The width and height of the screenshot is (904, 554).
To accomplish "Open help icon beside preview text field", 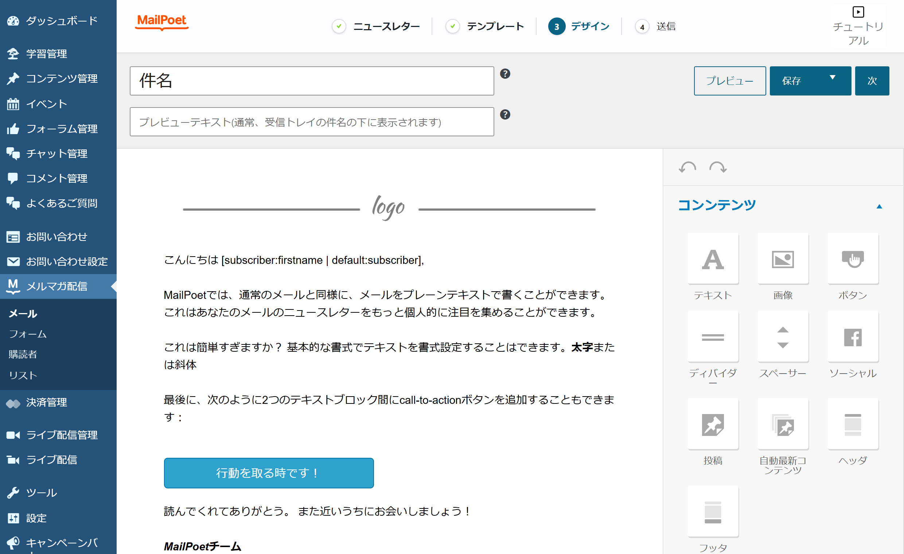I will coord(505,114).
